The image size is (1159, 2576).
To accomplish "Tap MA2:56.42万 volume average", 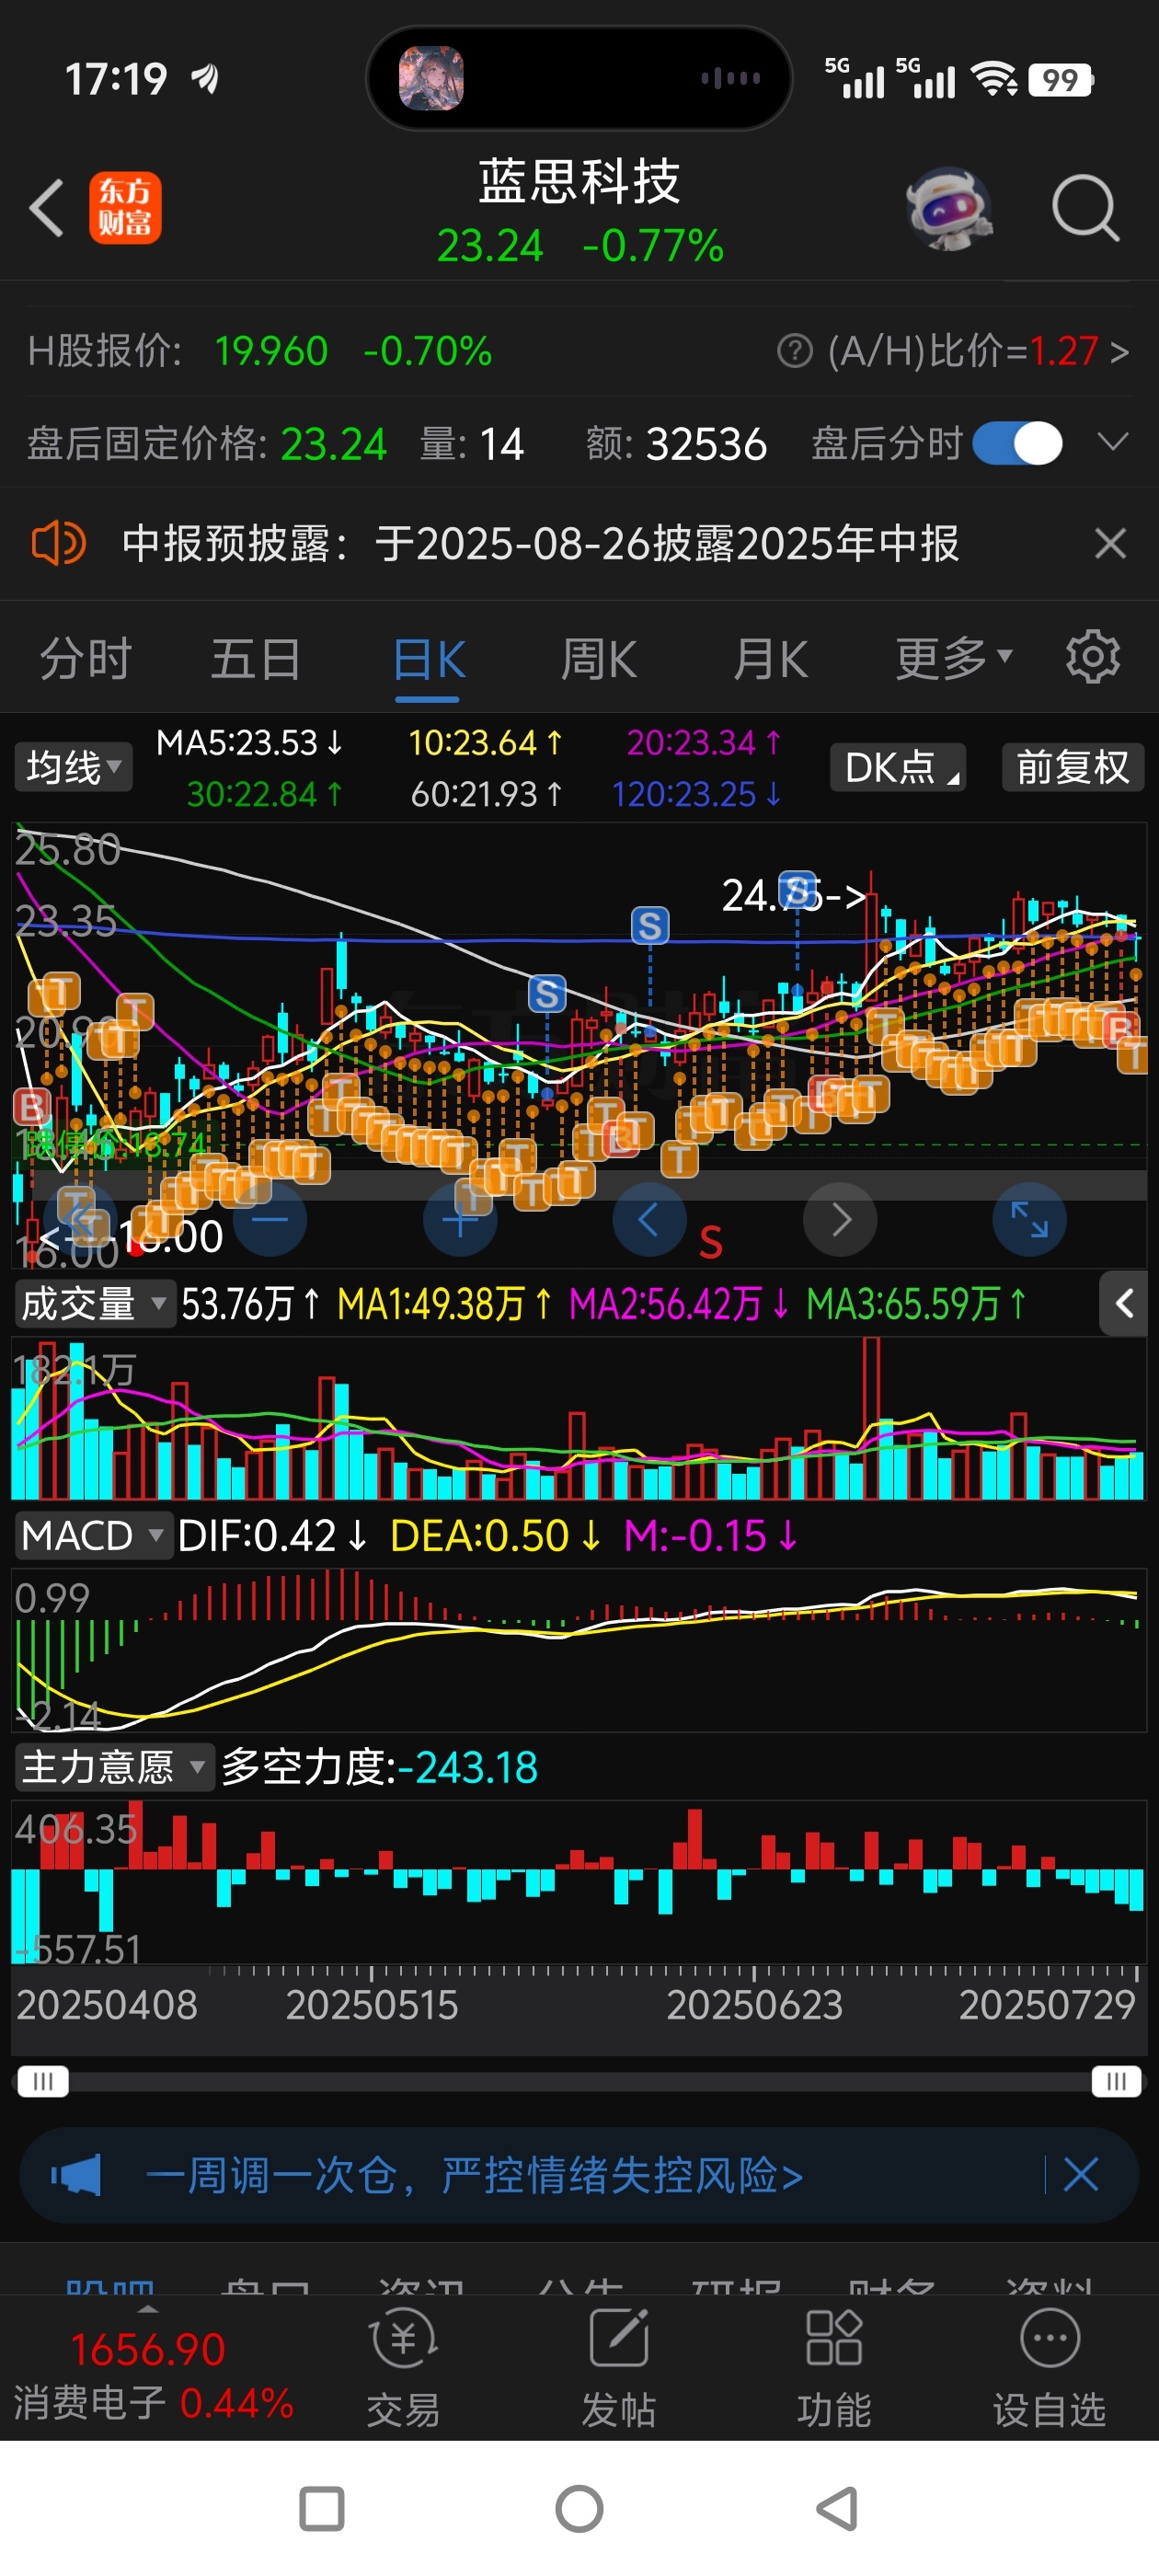I will tap(679, 1304).
